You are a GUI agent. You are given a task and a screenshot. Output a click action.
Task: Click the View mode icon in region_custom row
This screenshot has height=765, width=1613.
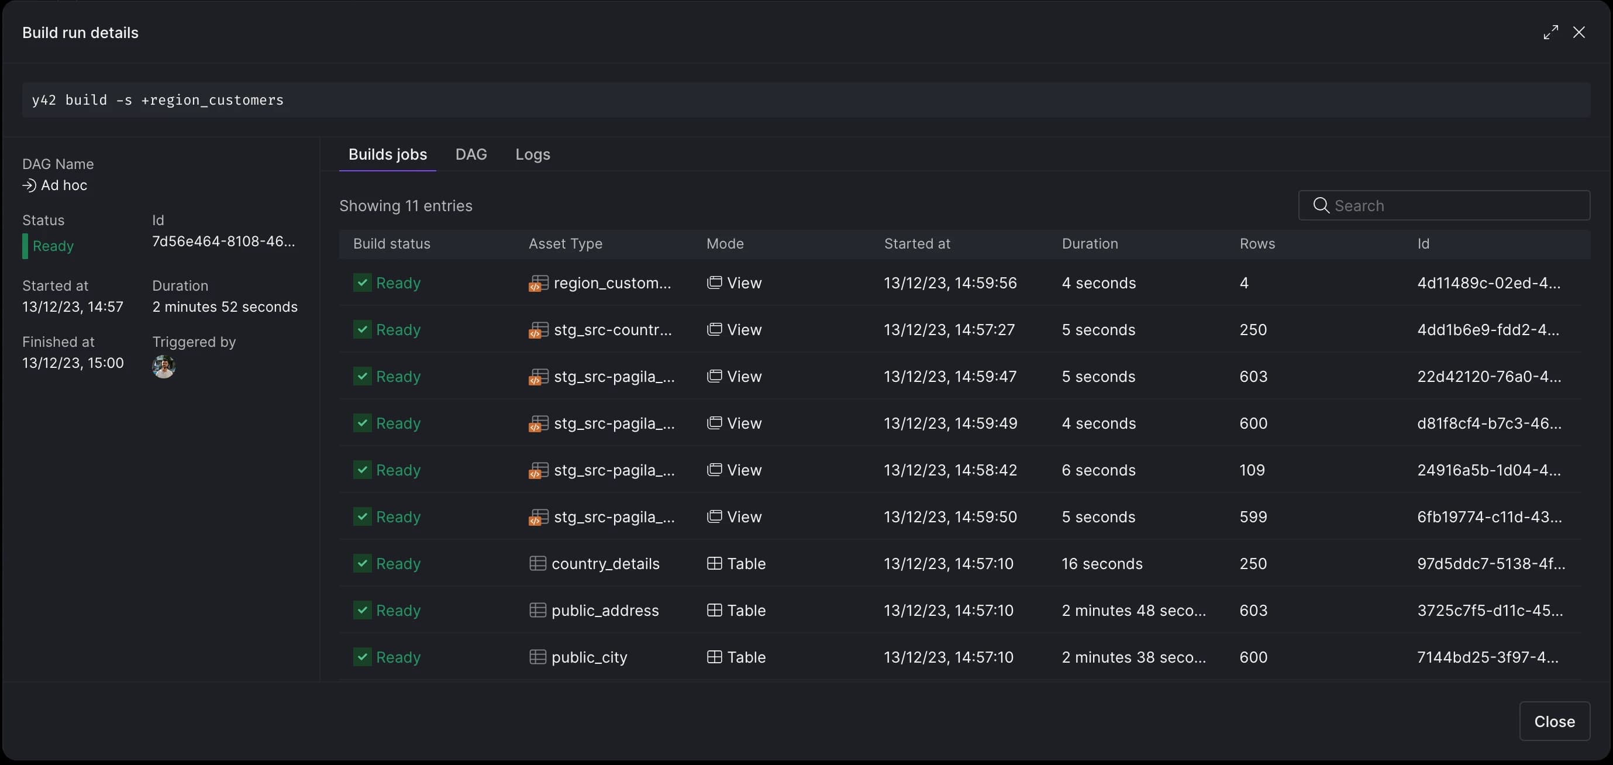(714, 283)
